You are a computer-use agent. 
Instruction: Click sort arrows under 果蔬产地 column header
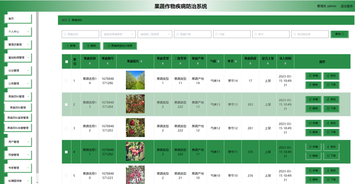(198, 64)
